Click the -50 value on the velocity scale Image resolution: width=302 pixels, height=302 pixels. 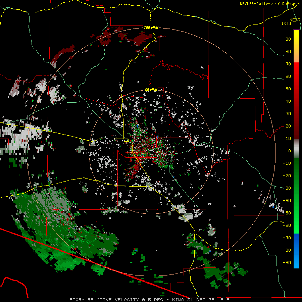point(287,213)
